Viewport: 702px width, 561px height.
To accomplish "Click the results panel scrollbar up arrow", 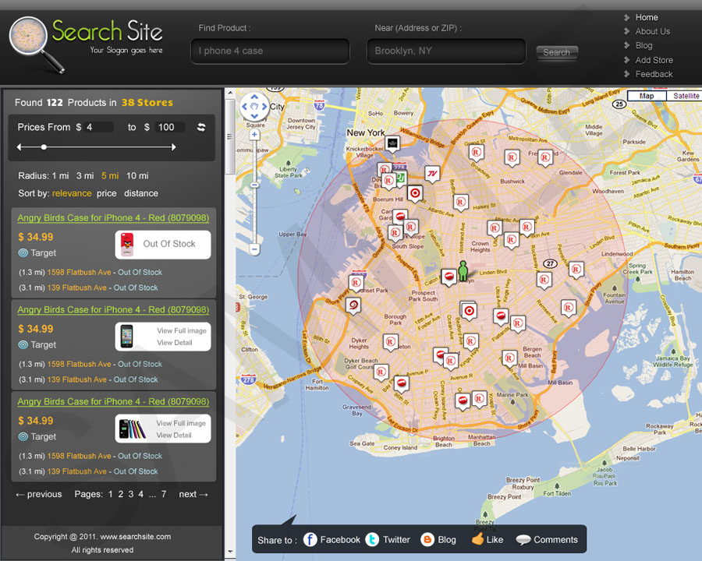I will point(230,93).
